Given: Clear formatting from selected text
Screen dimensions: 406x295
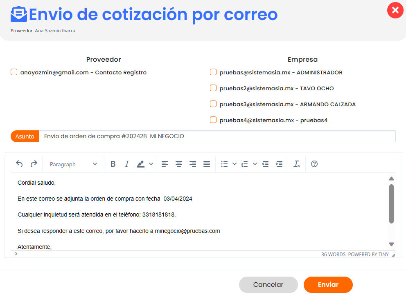Looking at the screenshot, I should point(297,164).
